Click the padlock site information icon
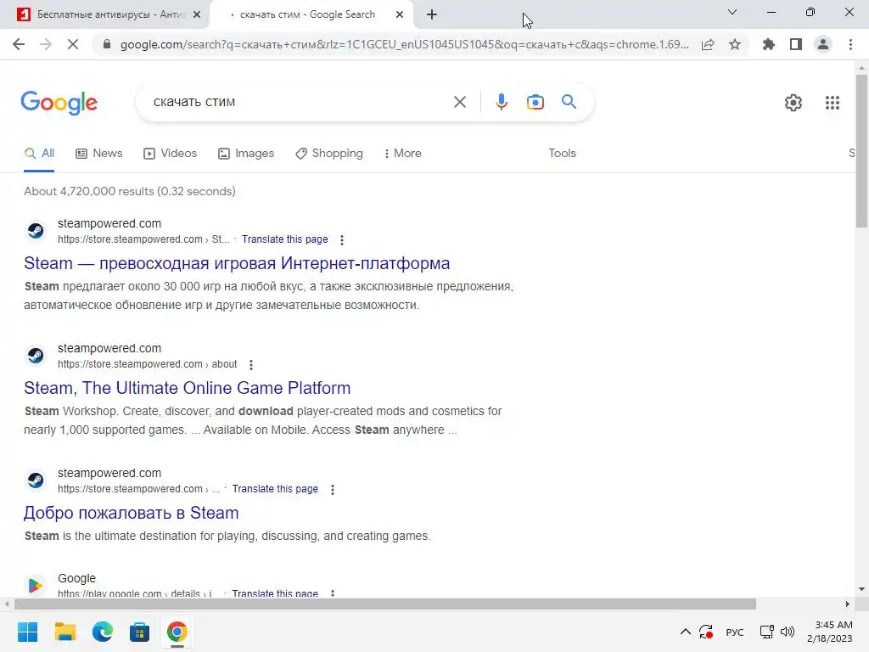 (x=107, y=44)
